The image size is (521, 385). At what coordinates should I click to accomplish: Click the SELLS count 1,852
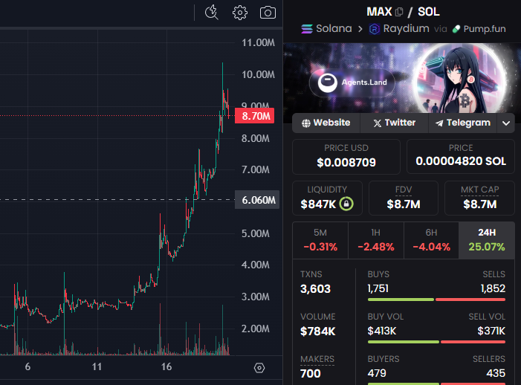493,288
